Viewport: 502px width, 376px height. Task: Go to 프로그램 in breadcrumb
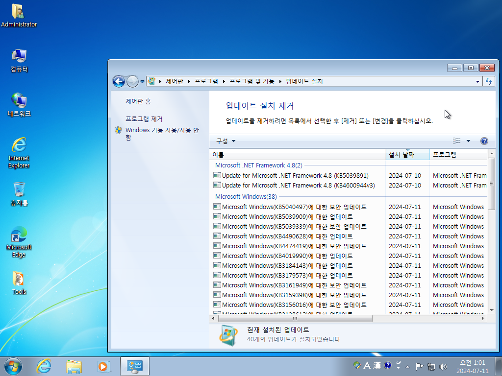pyautogui.click(x=206, y=81)
